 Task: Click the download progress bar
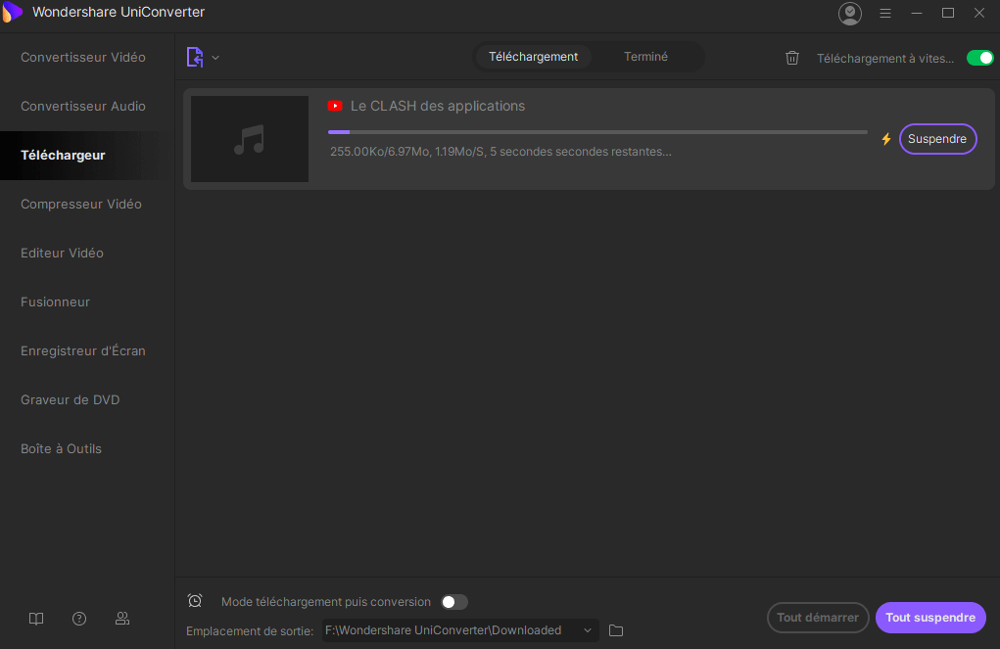point(597,131)
